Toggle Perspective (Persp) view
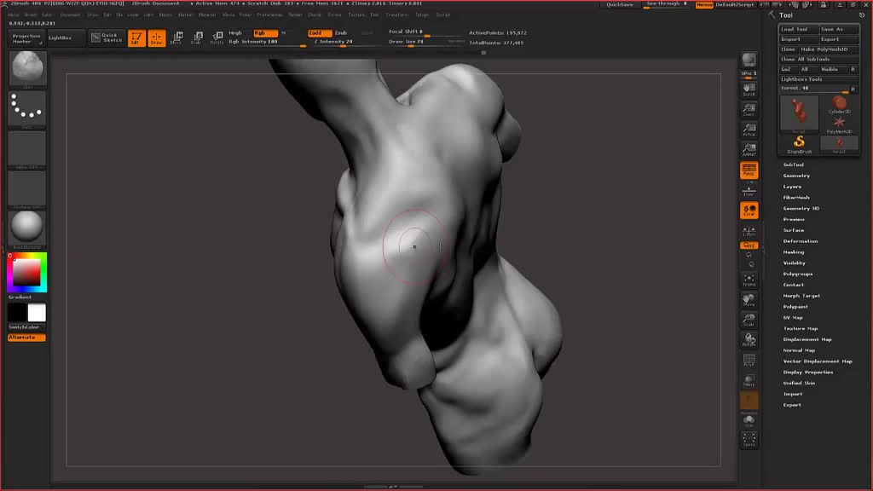873x491 pixels. click(x=749, y=170)
